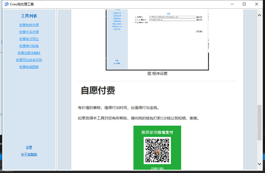Click the vertical scrollbar thumb
The height and width of the screenshot is (173, 265).
[259, 123]
